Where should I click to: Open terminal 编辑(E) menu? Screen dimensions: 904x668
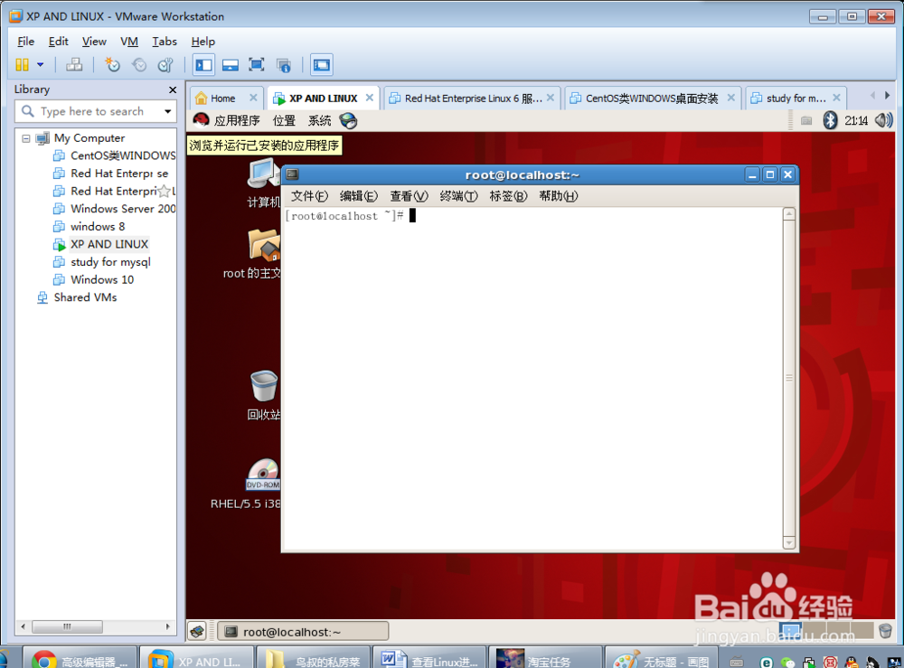click(x=359, y=196)
